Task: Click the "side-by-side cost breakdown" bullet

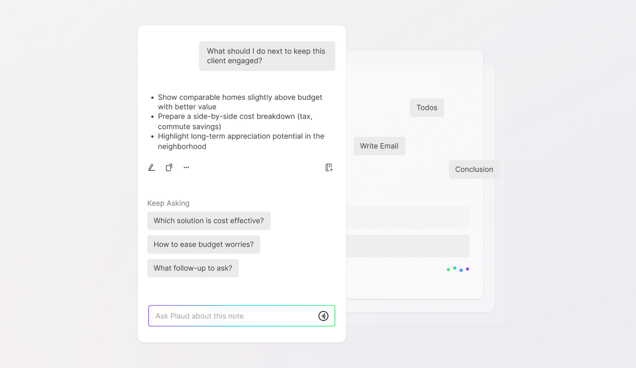Action: click(238, 121)
